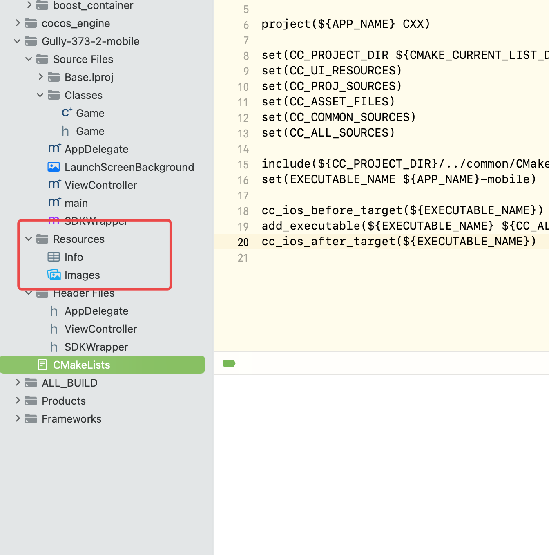Click the Images asset catalog icon
The height and width of the screenshot is (555, 549).
click(54, 275)
